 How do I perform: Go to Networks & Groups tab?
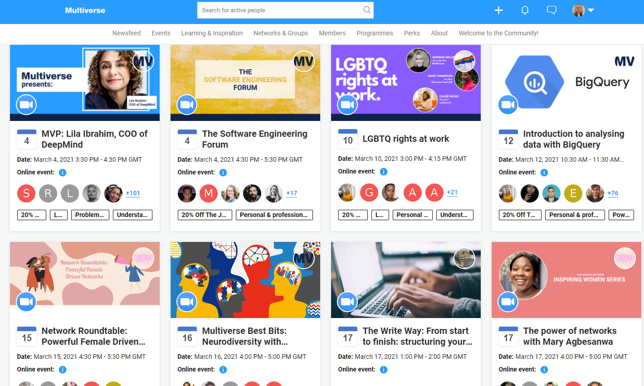pyautogui.click(x=281, y=33)
